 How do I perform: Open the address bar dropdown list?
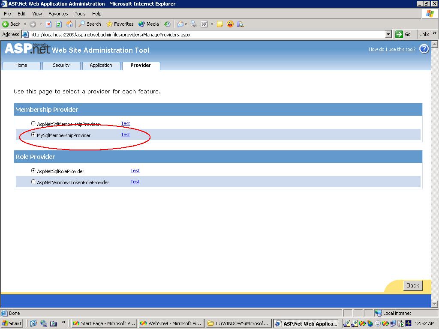(x=388, y=34)
